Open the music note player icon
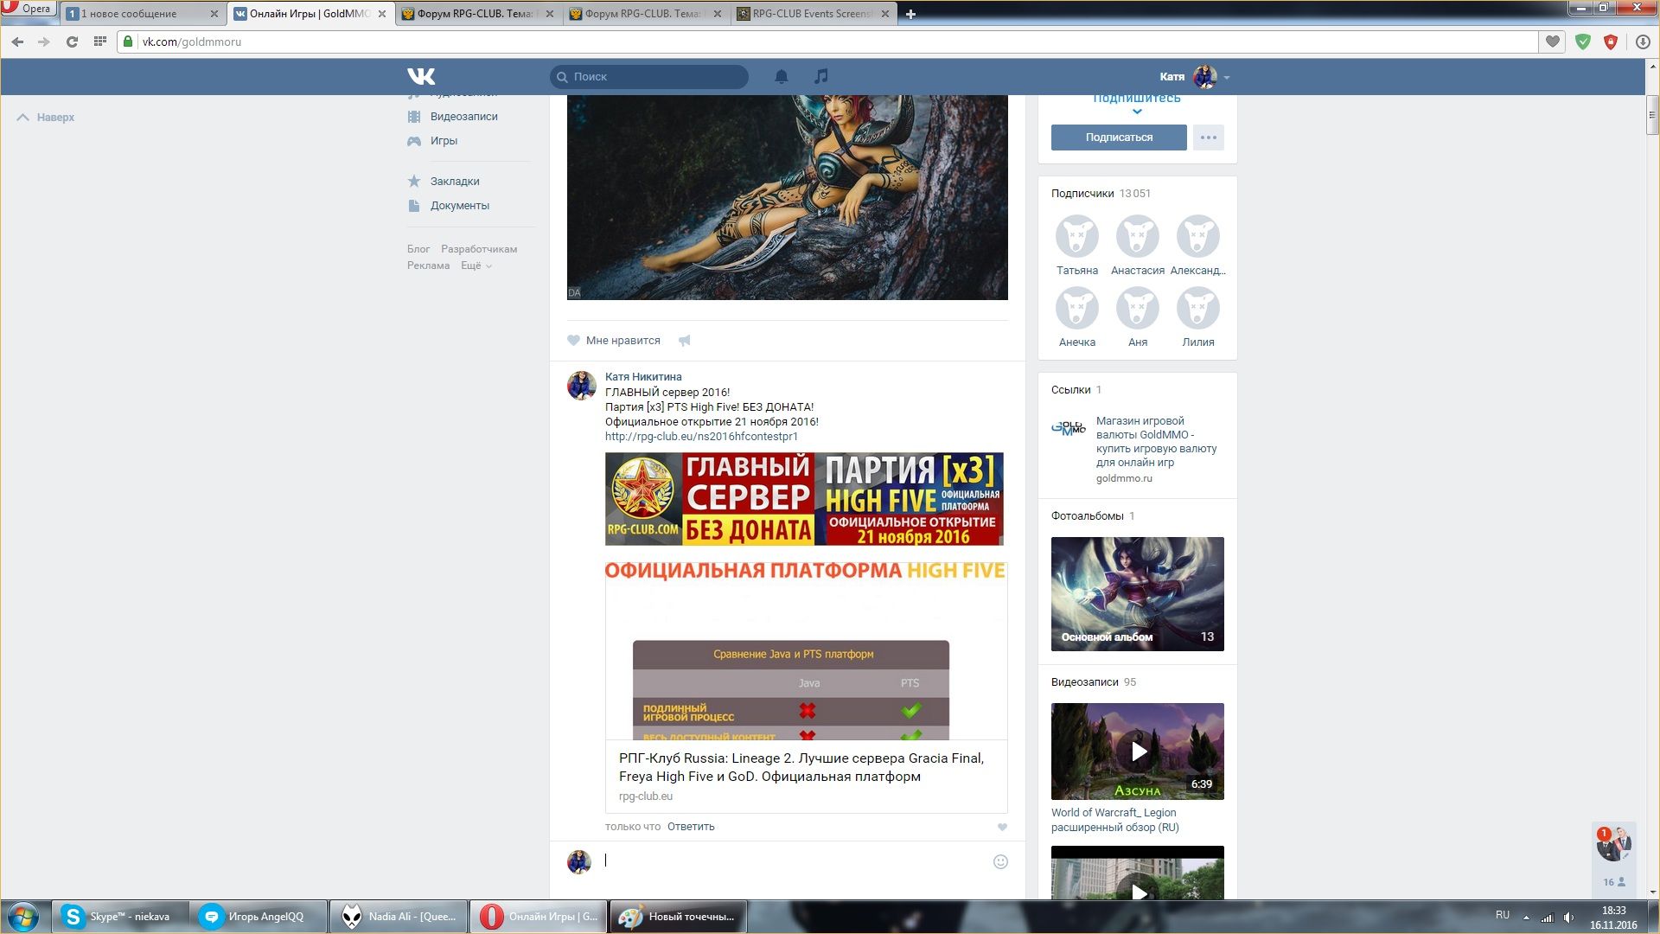Screen dimensions: 1660x934 pos(820,76)
